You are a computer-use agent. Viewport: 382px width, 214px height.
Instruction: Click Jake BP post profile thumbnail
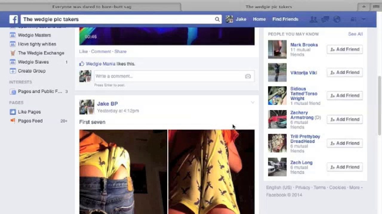point(87,107)
